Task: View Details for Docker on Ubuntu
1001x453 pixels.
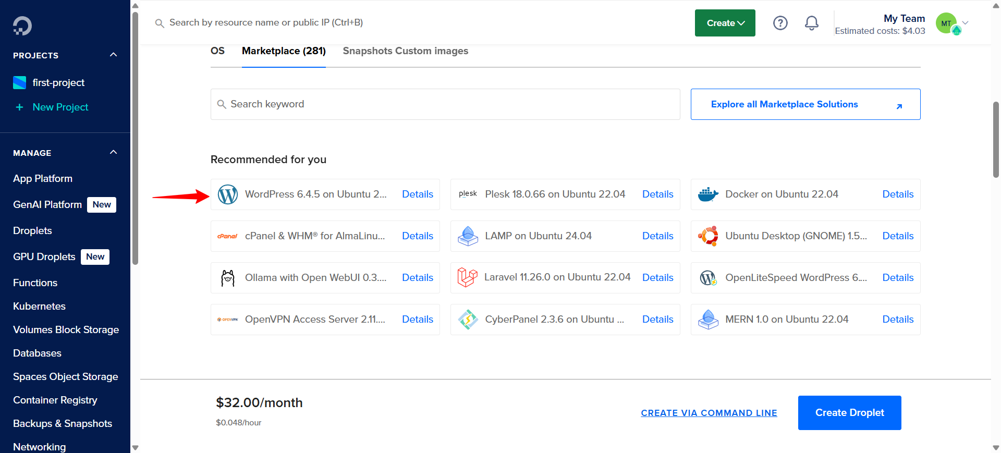Action: click(x=898, y=194)
